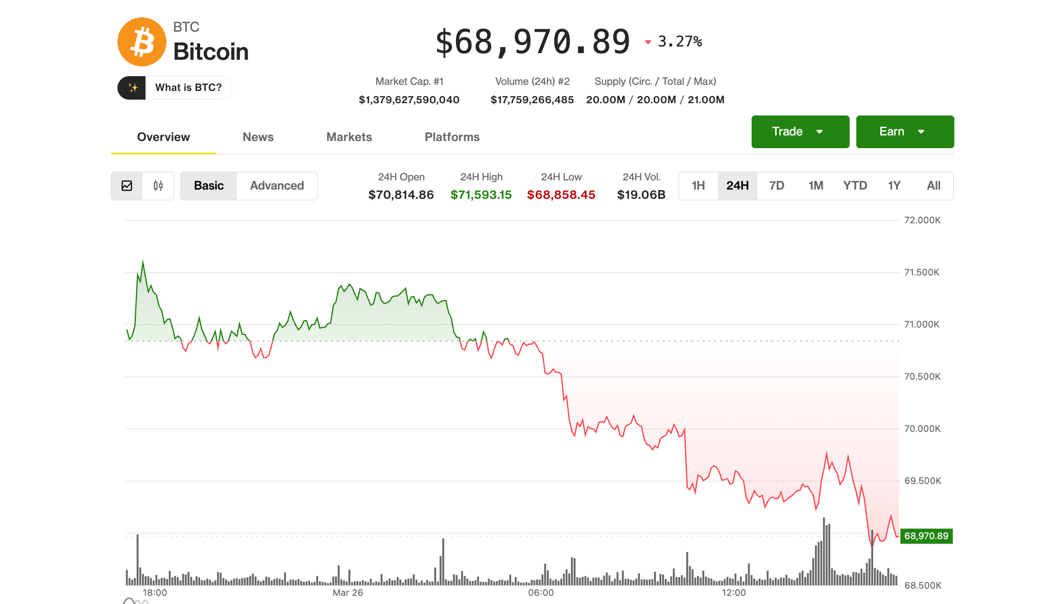Click the red percentage-change arrow icon
The height and width of the screenshot is (604, 1059).
pyautogui.click(x=648, y=42)
